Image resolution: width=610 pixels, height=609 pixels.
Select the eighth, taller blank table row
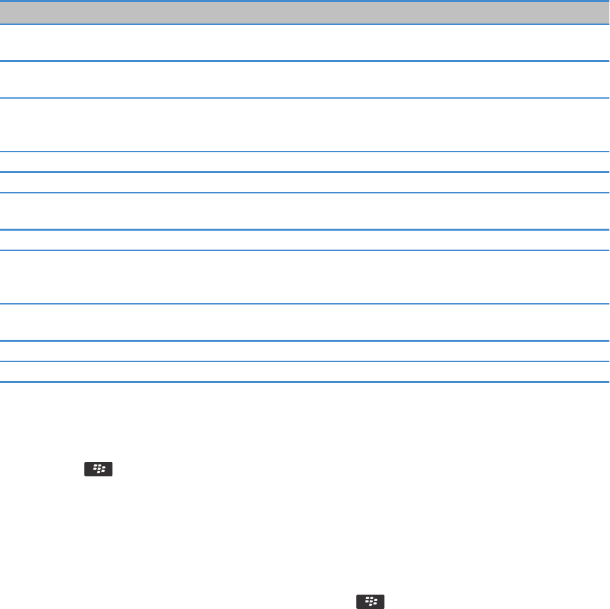305,277
